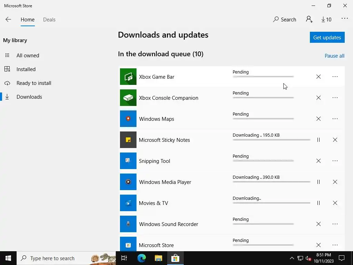Click the network tray icon

click(300, 258)
